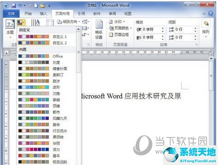
Task: Select the 跋涉 color scheme
Action: point(47,81)
